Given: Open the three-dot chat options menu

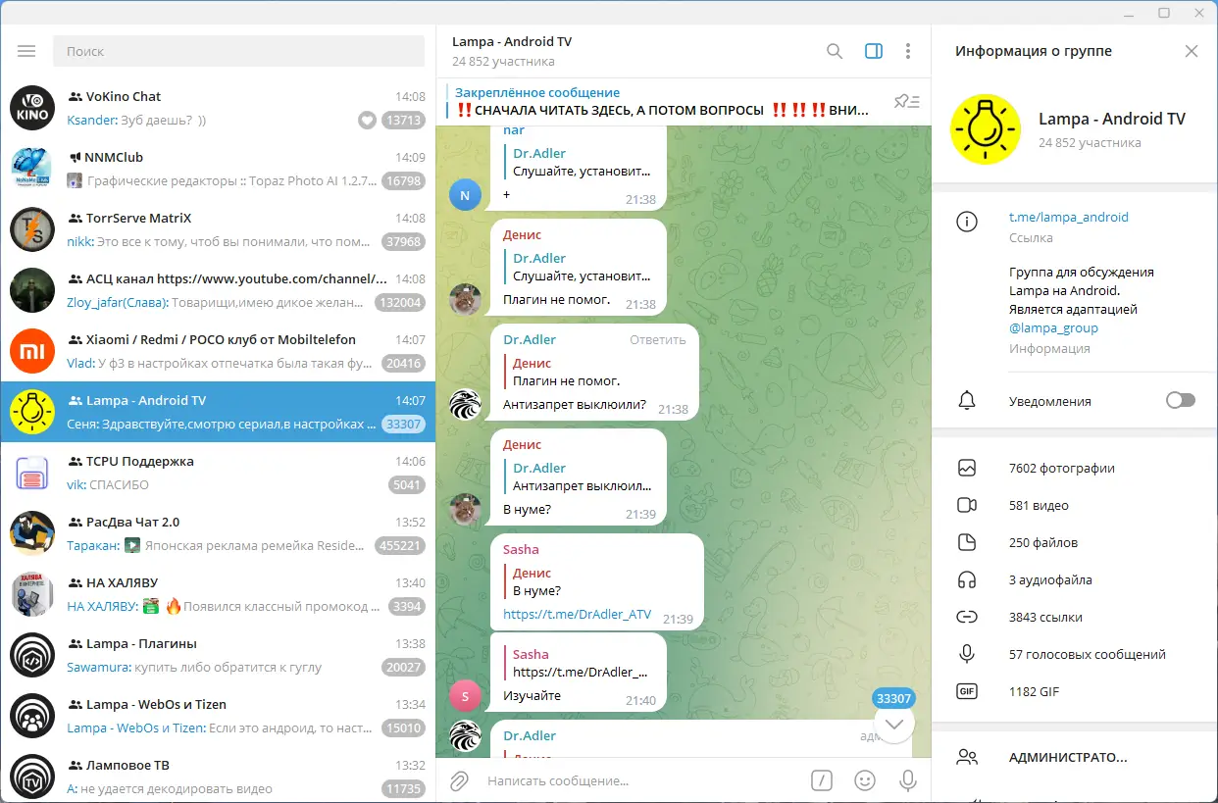Looking at the screenshot, I should 908,50.
